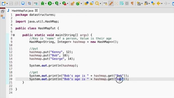This screenshot has width=174, height=98.
Task: Click the 'import java.util.HashMap;' line
Action: [x=37, y=22]
